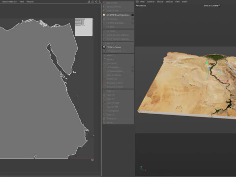Choose Boundary to Circle command

click(115, 83)
